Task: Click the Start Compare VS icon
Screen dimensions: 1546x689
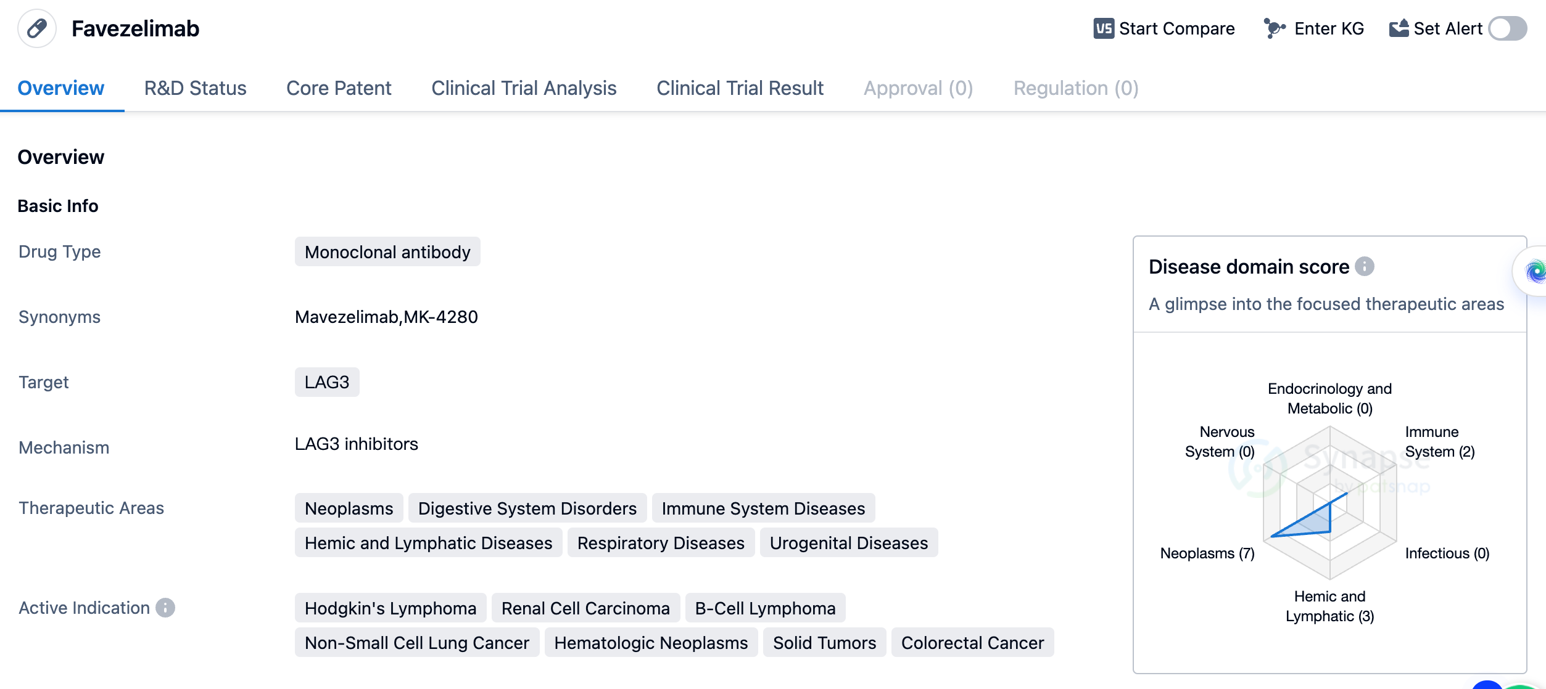Action: click(x=1104, y=28)
